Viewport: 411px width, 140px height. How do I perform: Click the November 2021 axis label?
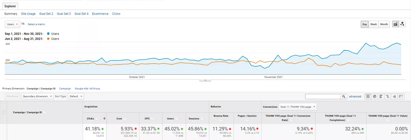click(x=273, y=77)
